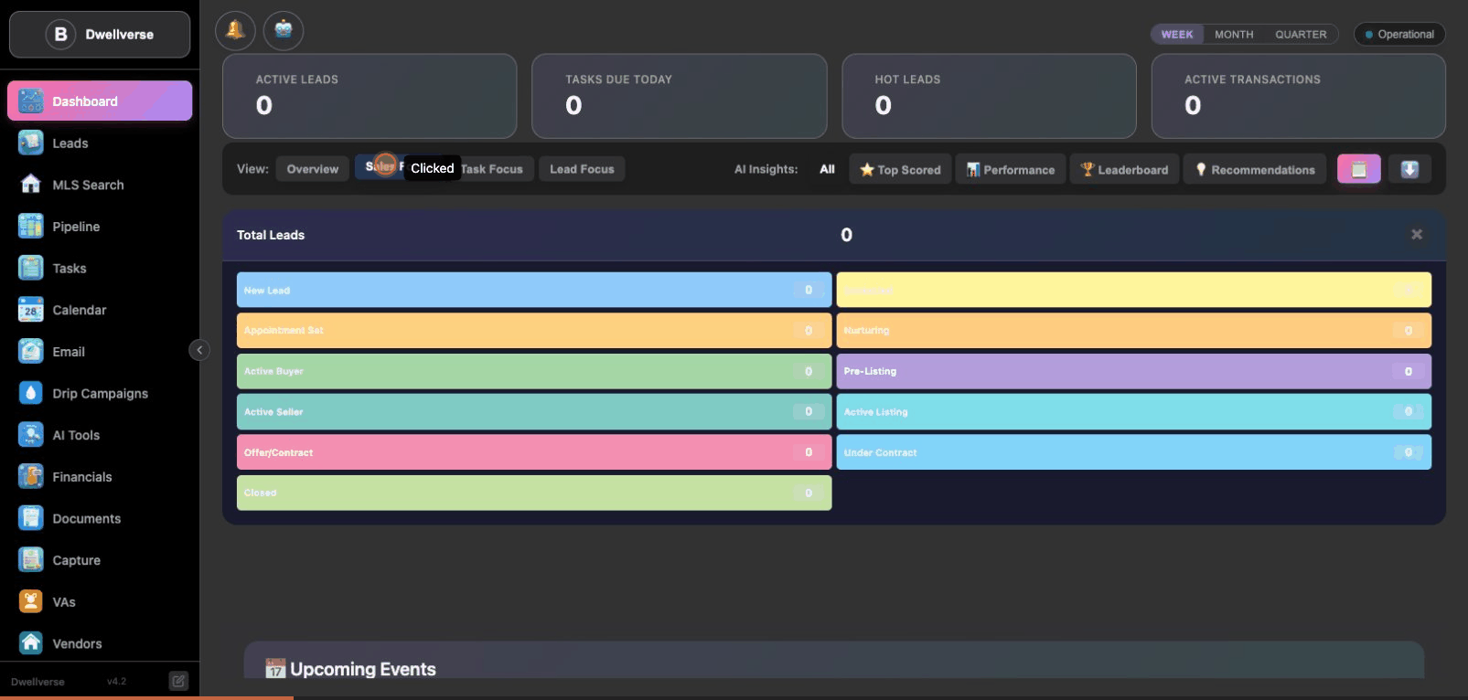Open the AI assistant robot icon
Image resolution: width=1468 pixels, height=700 pixels.
point(284,31)
